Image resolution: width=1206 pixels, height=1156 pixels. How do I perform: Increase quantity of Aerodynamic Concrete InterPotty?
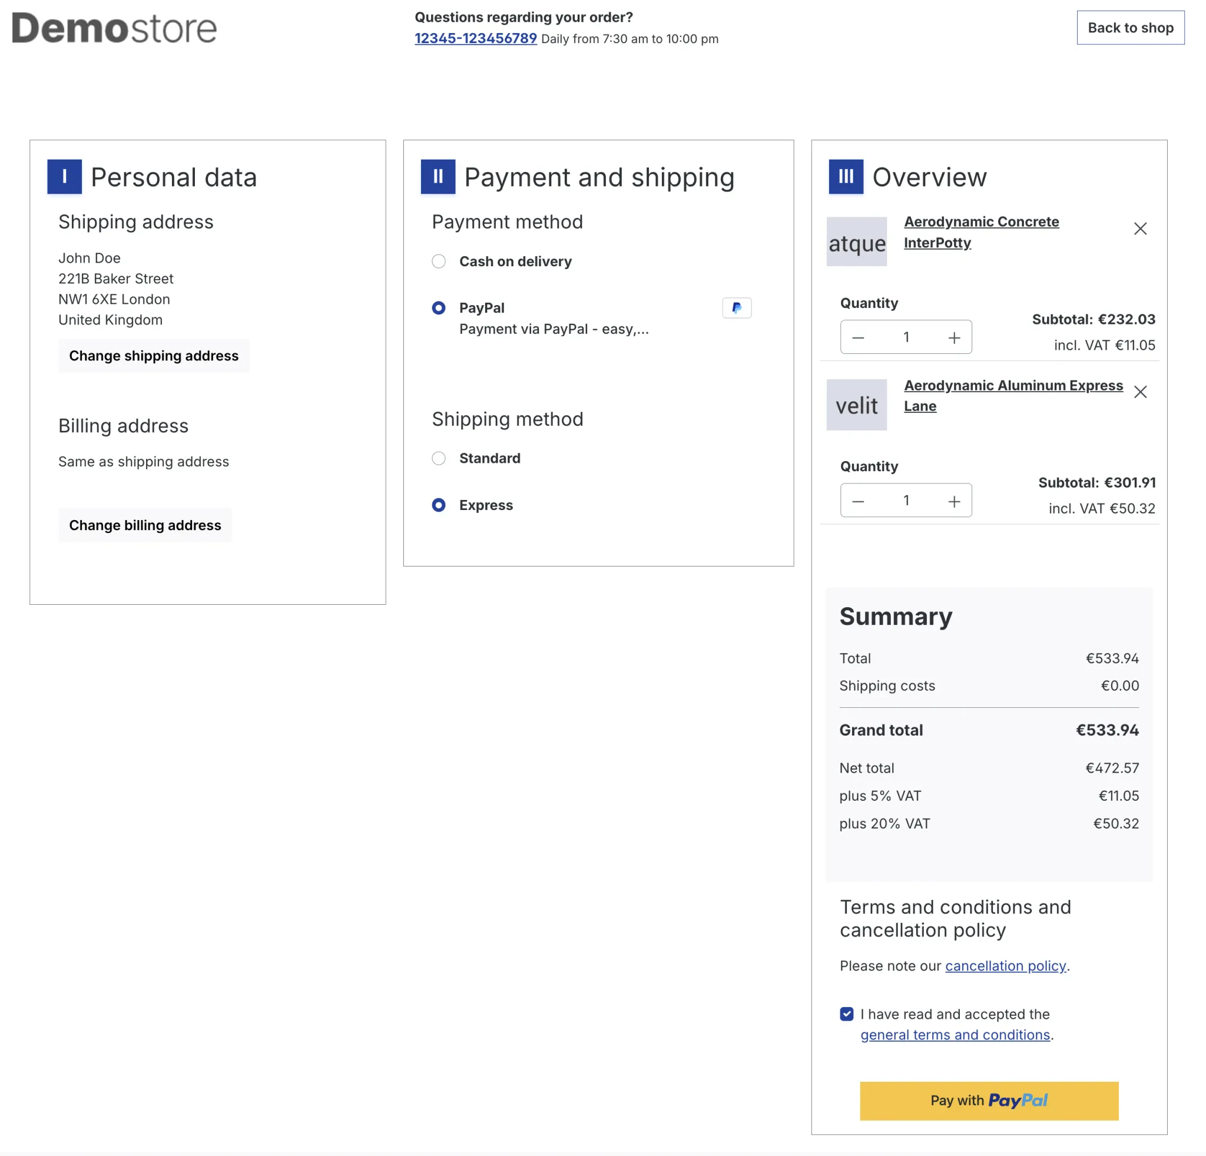[x=954, y=337]
